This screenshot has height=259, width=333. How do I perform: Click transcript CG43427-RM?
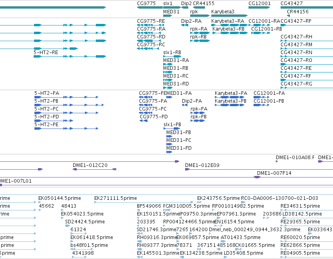click(x=296, y=45)
